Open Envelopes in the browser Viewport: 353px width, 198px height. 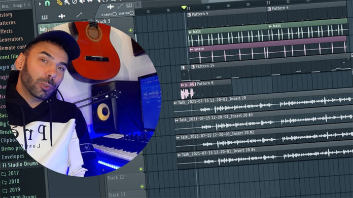(x=13, y=156)
